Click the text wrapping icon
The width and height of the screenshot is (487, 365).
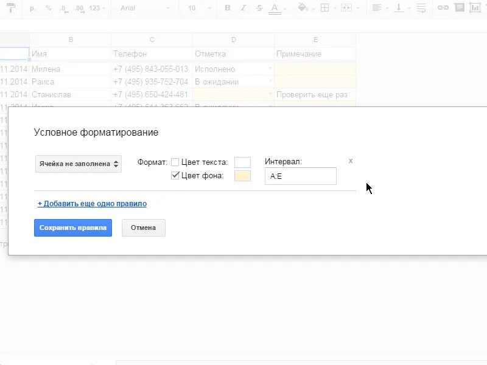coord(421,8)
